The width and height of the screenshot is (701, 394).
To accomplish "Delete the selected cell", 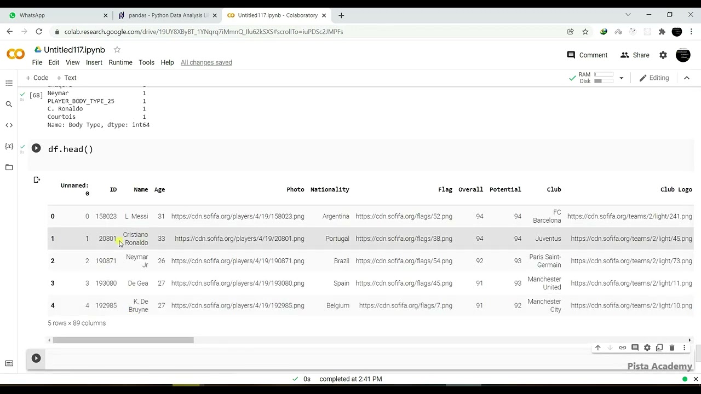I will click(x=672, y=347).
